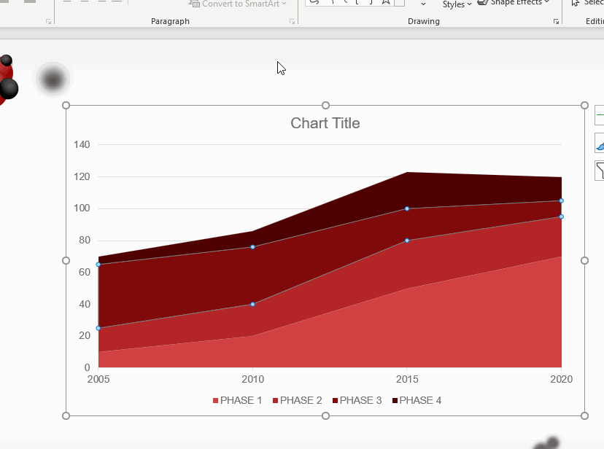Open the Chart Filters funnel button
Image resolution: width=604 pixels, height=449 pixels.
pyautogui.click(x=600, y=171)
